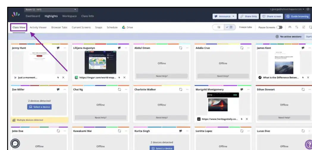This screenshot has height=150, width=312.
Task: Open the t.george account dropdown
Action: 287,9
